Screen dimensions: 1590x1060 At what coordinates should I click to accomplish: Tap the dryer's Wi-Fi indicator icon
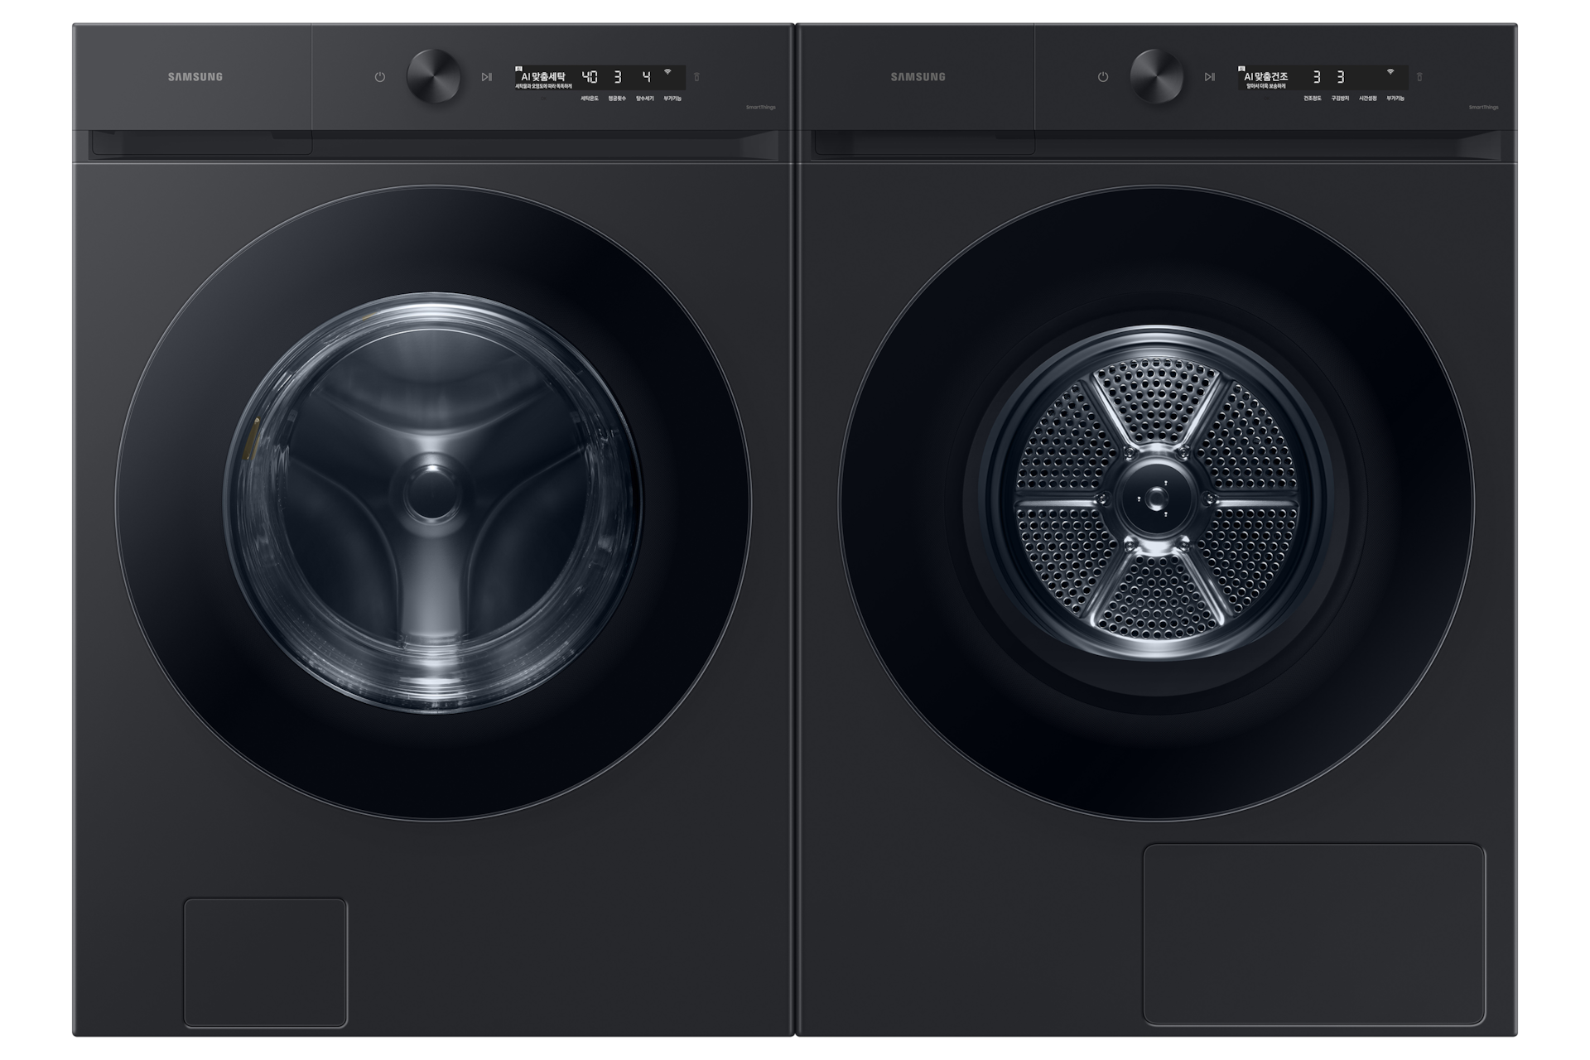[x=1390, y=72]
